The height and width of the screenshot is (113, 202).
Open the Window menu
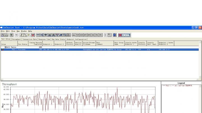coord(24,31)
